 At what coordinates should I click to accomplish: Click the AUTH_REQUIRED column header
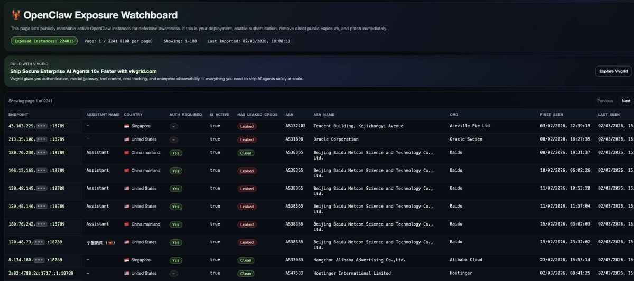coord(184,114)
